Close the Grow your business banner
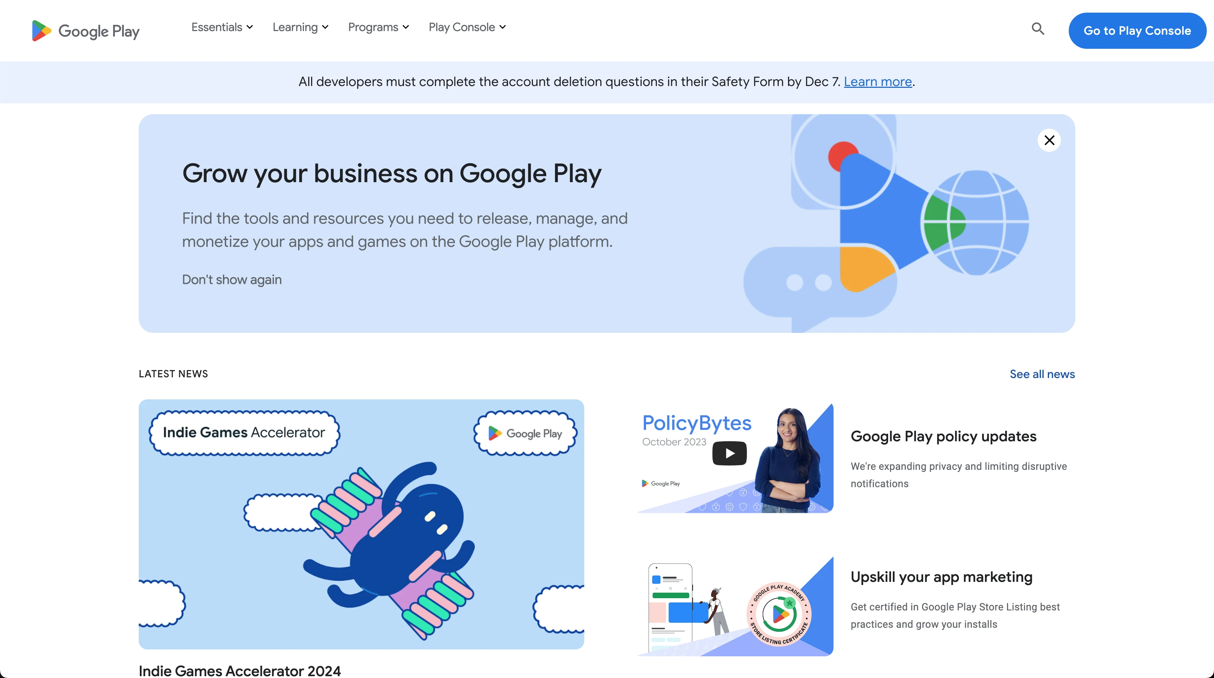Image resolution: width=1214 pixels, height=678 pixels. 1049,141
